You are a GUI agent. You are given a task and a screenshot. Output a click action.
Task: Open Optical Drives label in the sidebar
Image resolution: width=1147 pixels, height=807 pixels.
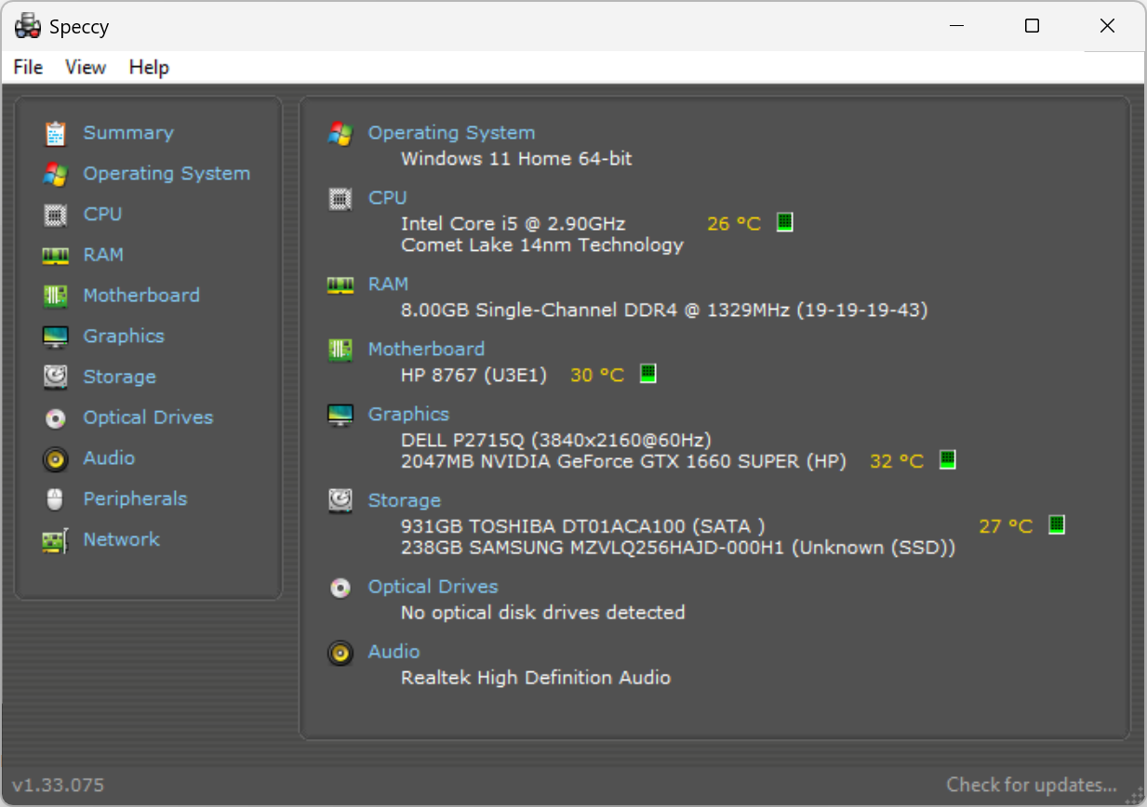pyautogui.click(x=148, y=418)
